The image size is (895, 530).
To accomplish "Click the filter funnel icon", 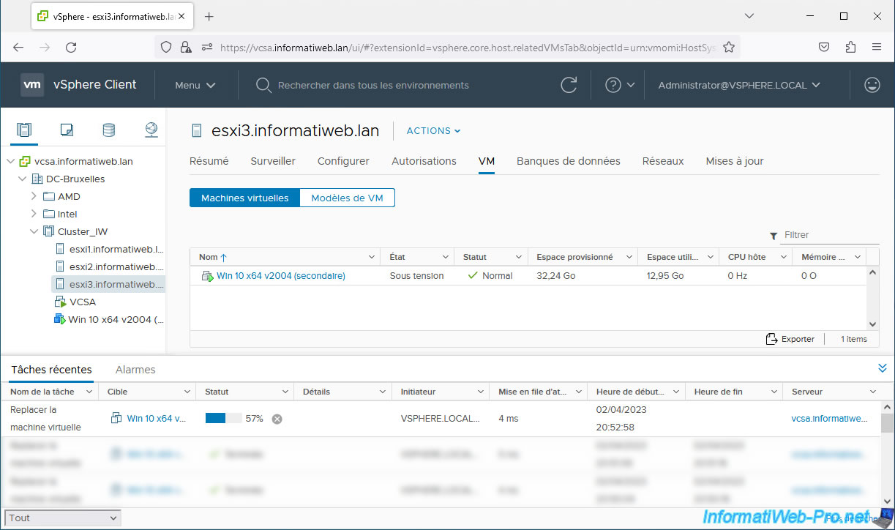I will (x=774, y=236).
